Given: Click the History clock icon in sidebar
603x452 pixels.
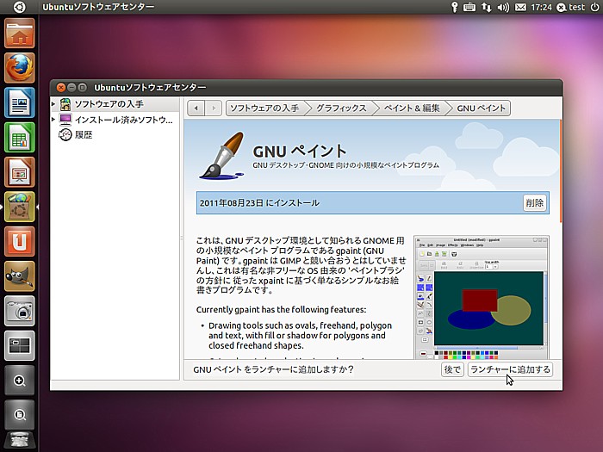Looking at the screenshot, I should (65, 134).
